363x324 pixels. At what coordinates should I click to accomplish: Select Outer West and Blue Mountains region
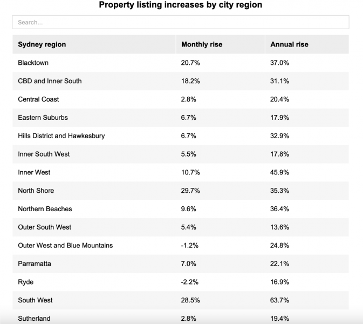(65, 246)
